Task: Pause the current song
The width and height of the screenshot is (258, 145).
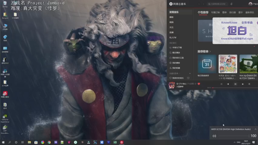Action: coord(235,84)
